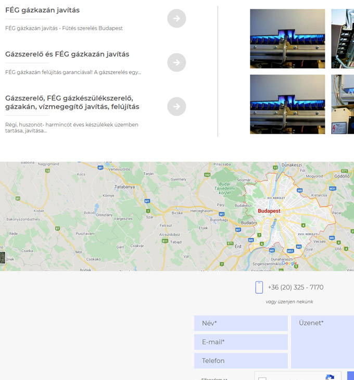Click the arrow beside Gázszerelő, FÉG gázkészülékszerelő article
354x380 pixels.
(x=176, y=106)
